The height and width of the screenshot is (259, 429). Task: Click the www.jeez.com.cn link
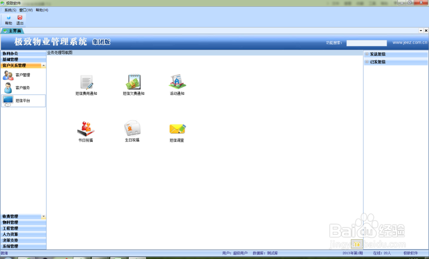click(x=410, y=43)
